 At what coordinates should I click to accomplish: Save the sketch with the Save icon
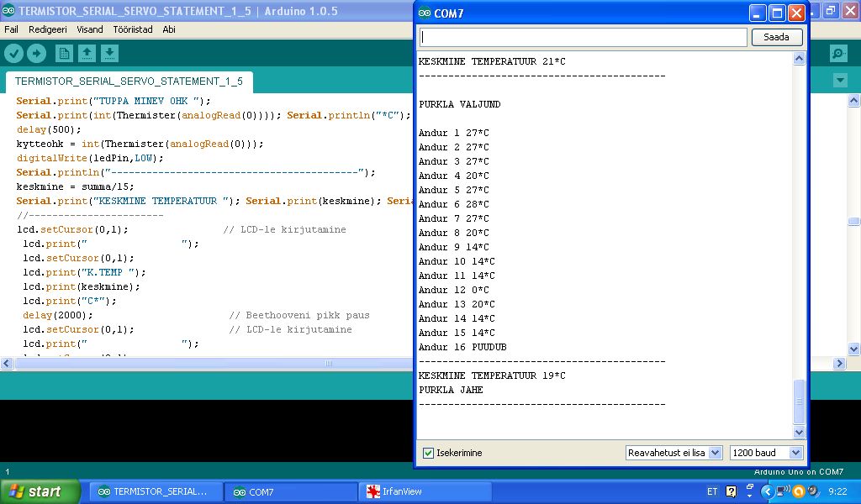coord(108,54)
